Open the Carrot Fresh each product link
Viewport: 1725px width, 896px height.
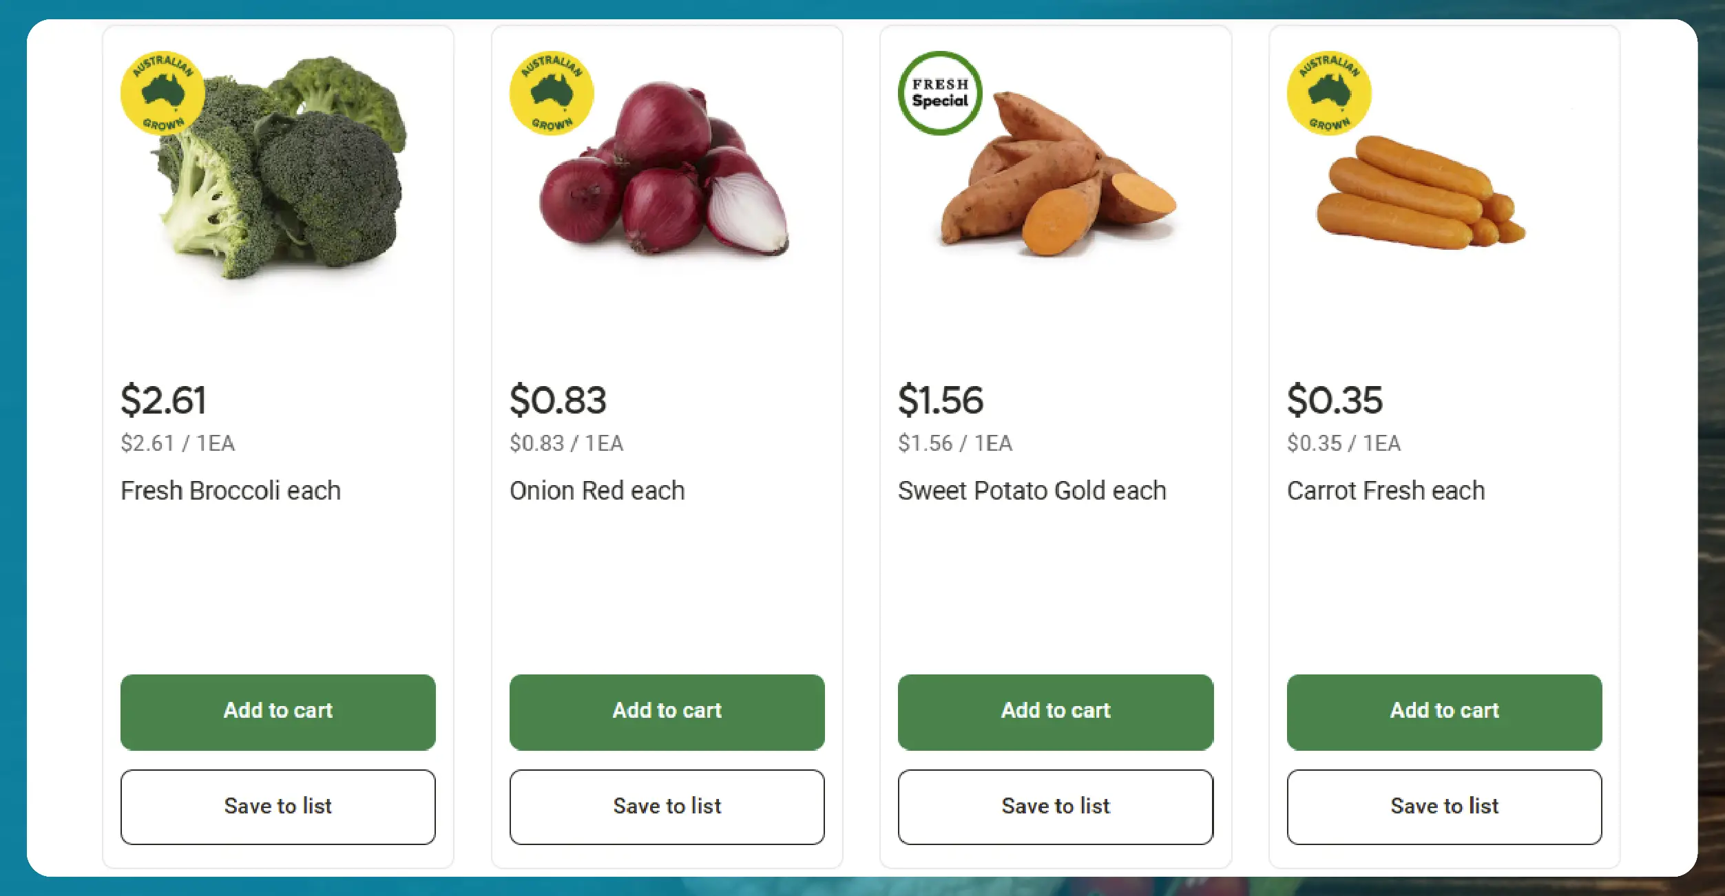pos(1386,491)
